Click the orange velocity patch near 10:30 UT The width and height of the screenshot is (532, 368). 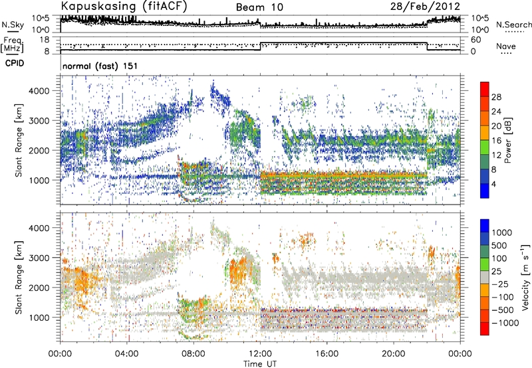click(x=237, y=270)
